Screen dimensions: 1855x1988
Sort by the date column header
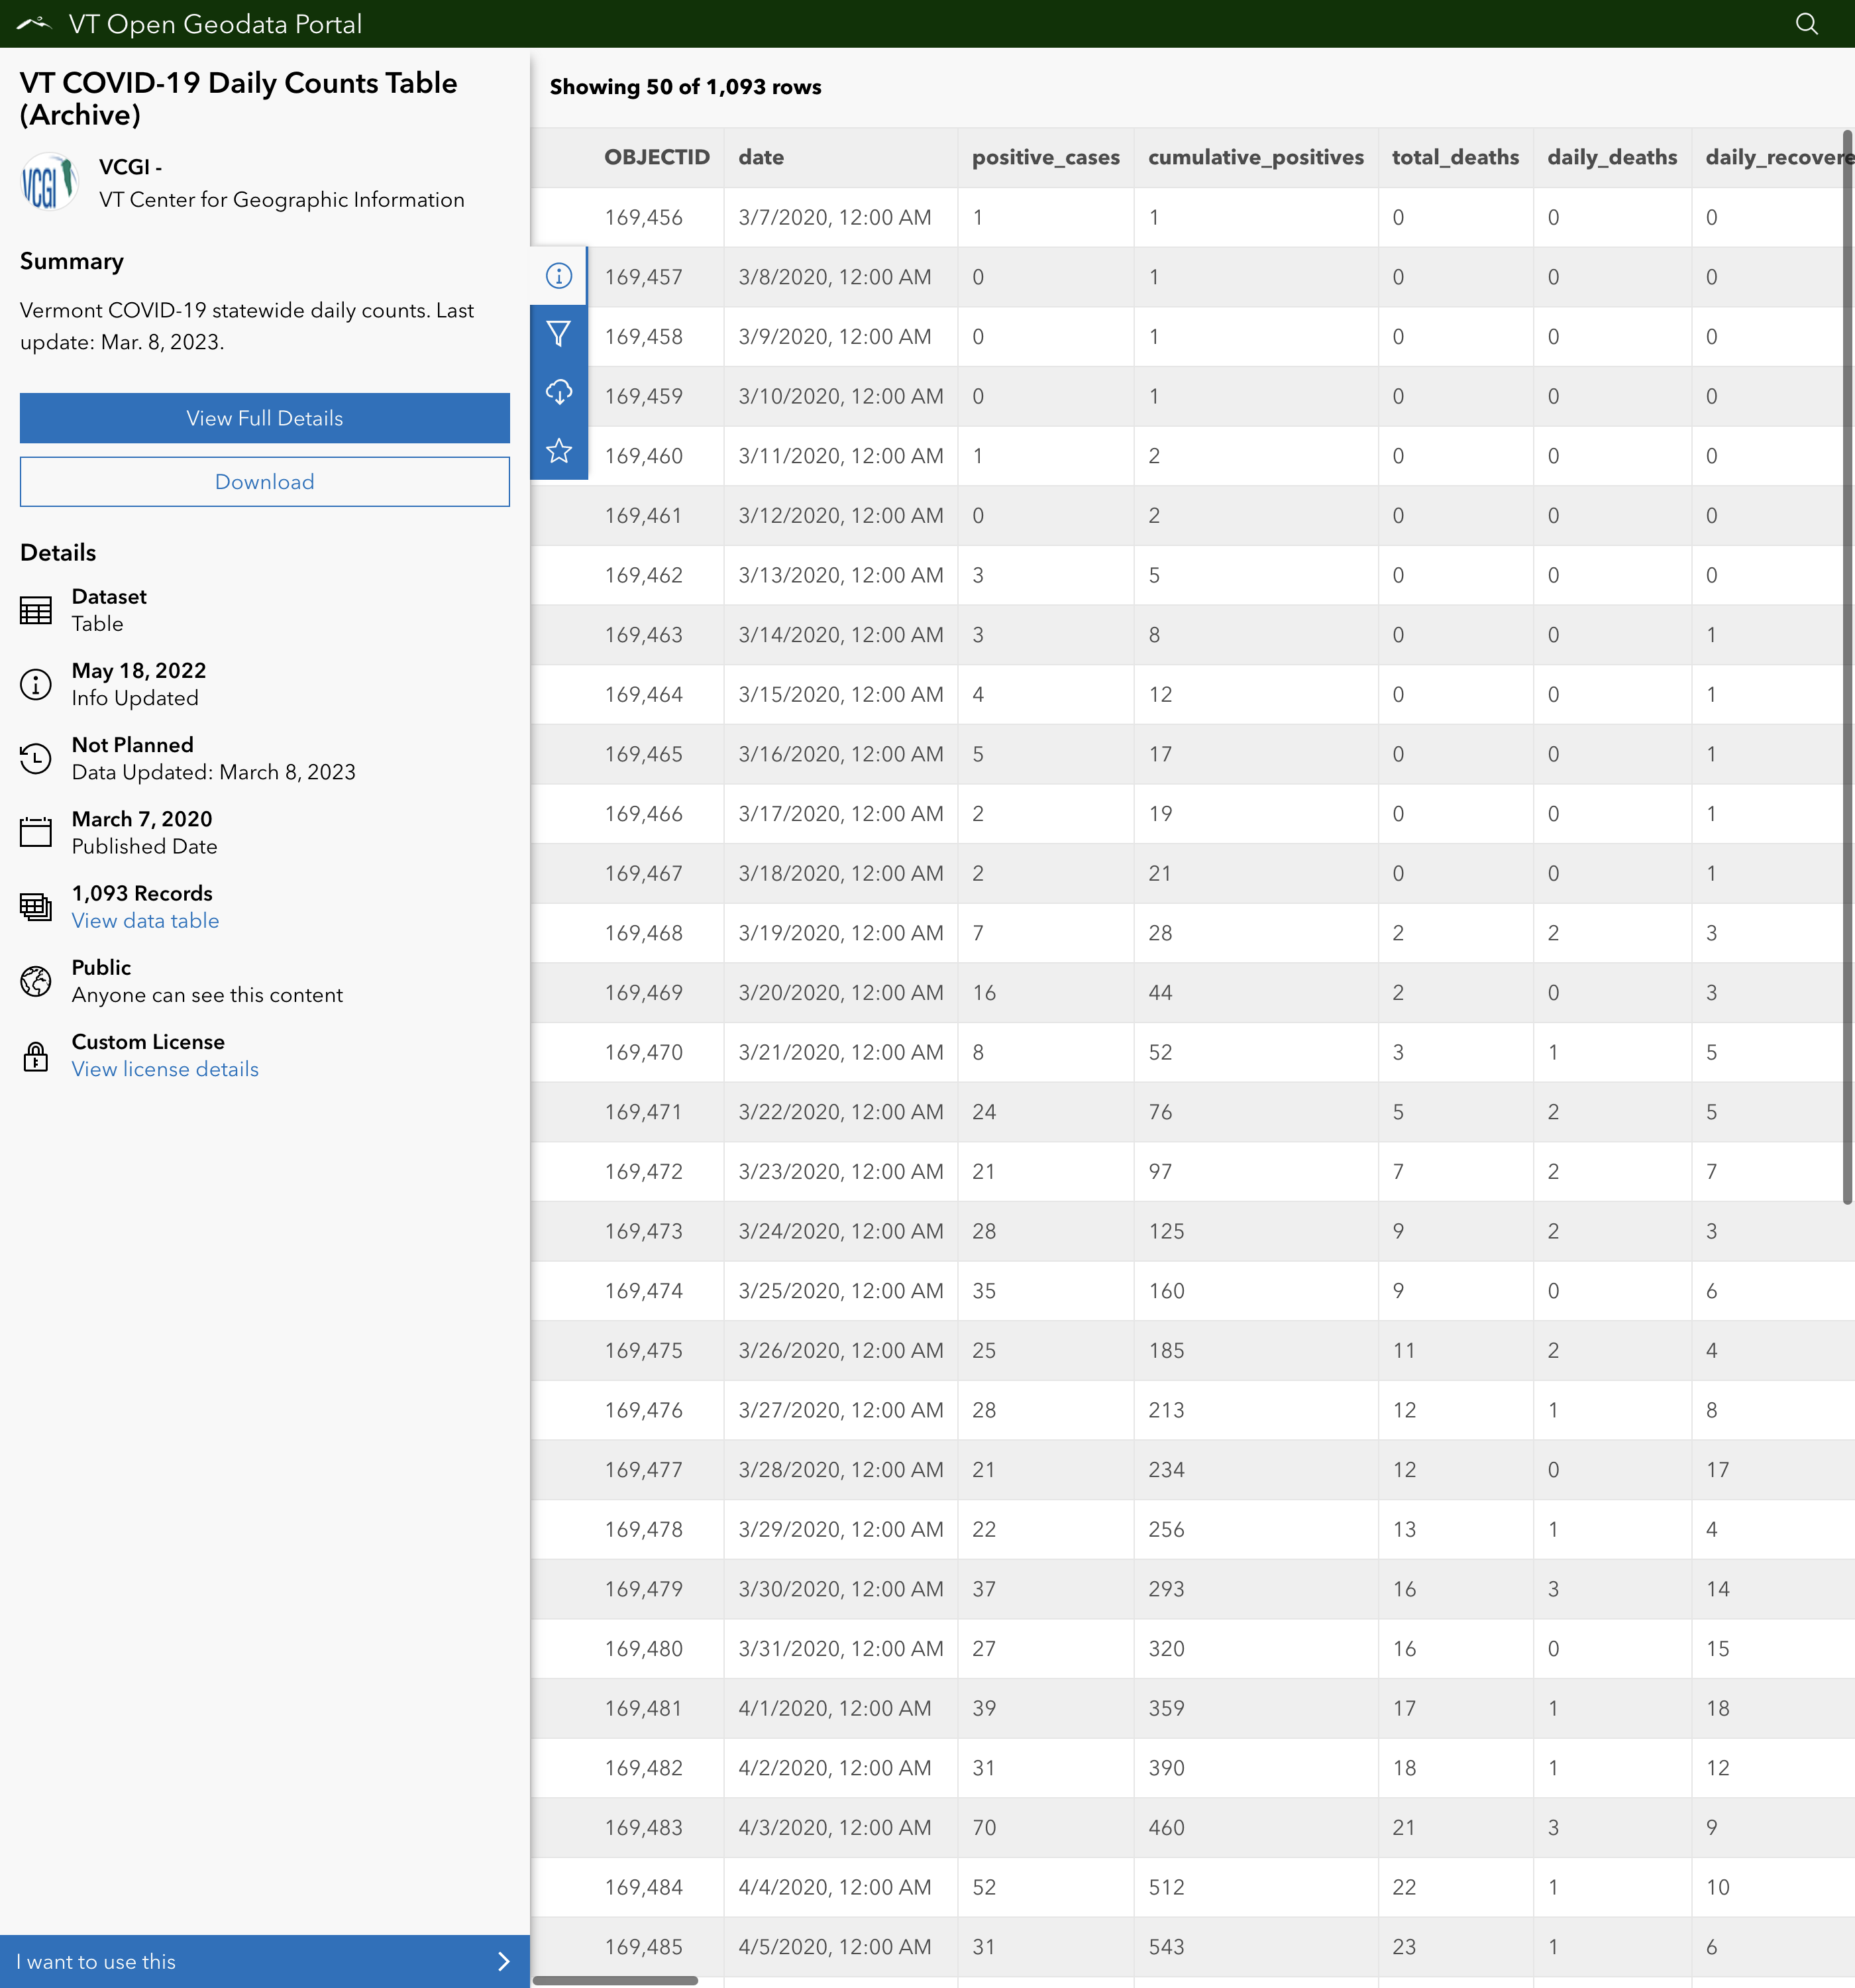click(x=761, y=157)
